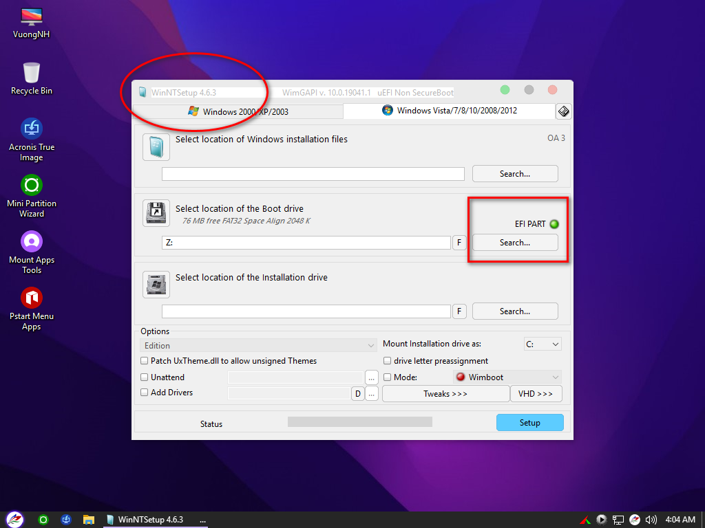Screen dimensions: 705x528
Task: Click the Add Drivers path field
Action: pyautogui.click(x=289, y=393)
